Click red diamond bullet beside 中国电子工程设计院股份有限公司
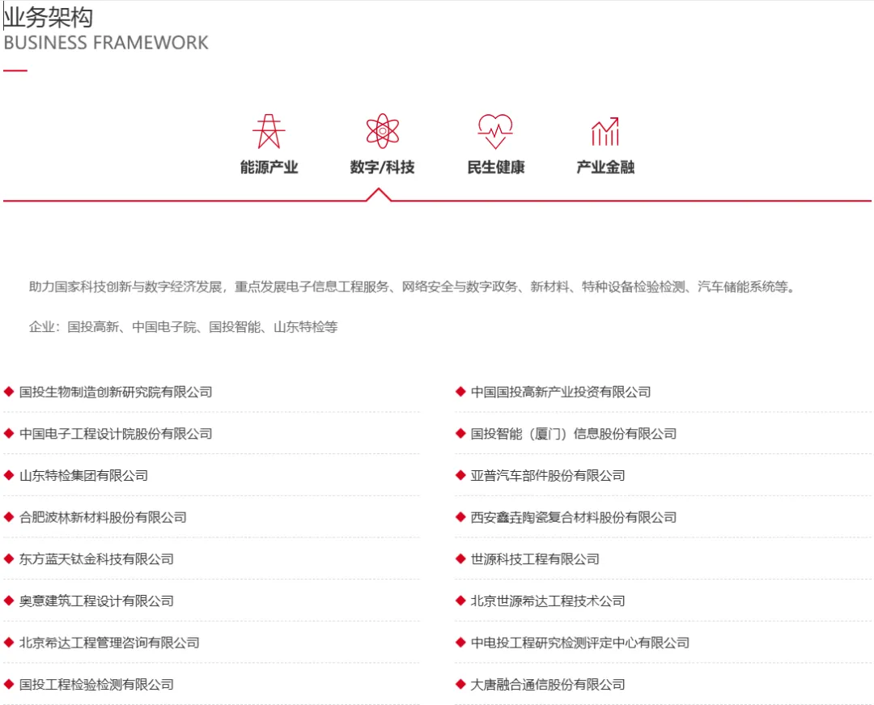 tap(9, 433)
